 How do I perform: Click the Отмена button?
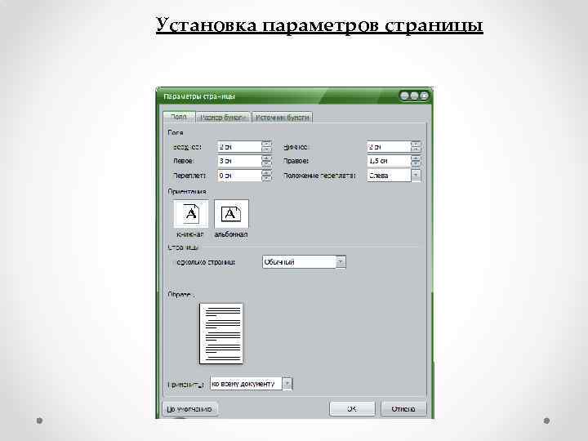tap(403, 409)
